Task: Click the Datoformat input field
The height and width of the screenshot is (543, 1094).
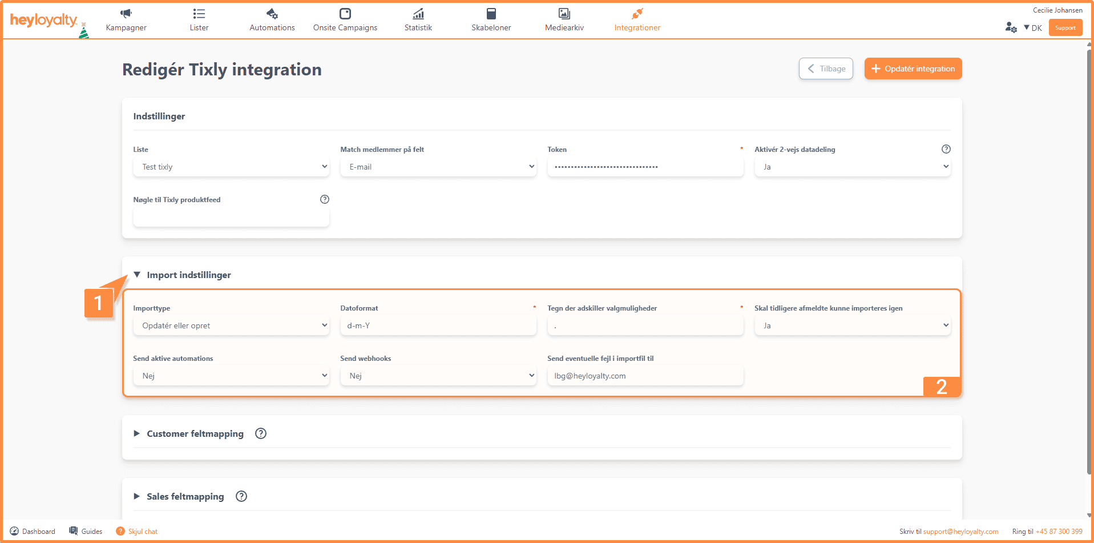Action: (438, 325)
